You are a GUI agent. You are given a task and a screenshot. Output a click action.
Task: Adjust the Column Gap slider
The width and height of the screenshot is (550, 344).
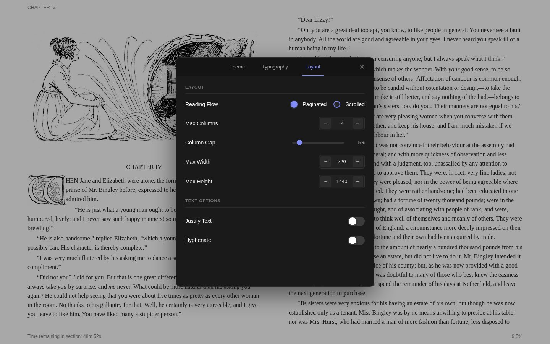tap(318, 143)
